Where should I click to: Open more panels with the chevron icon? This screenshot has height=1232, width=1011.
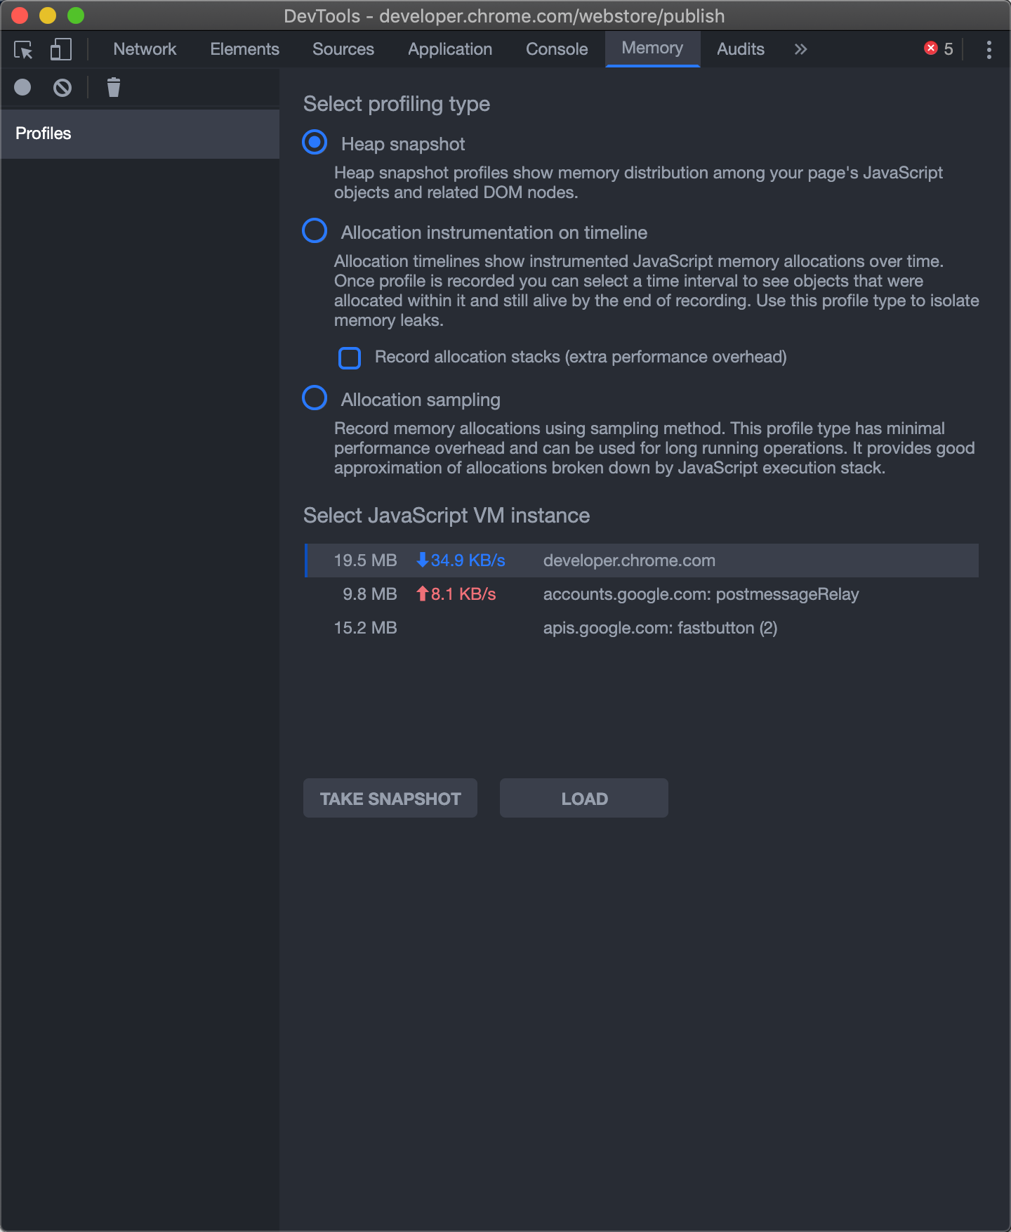coord(800,49)
